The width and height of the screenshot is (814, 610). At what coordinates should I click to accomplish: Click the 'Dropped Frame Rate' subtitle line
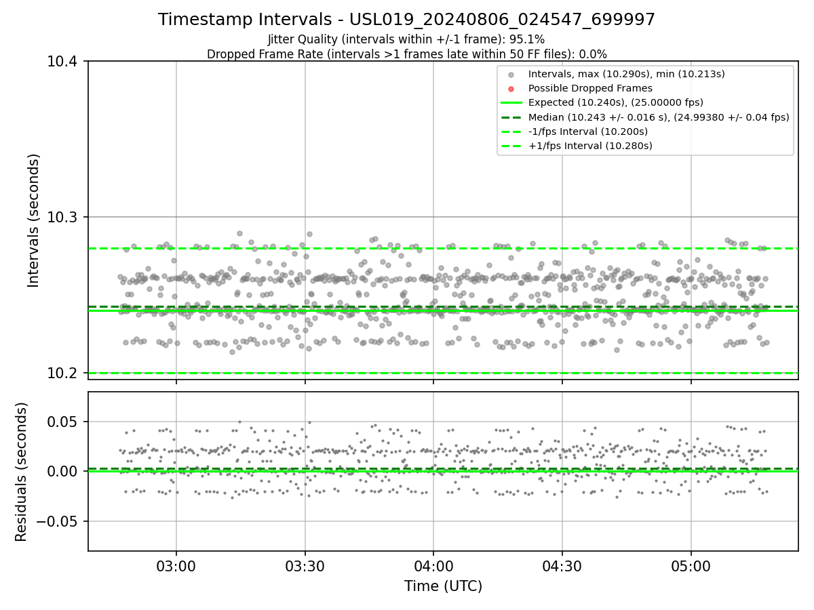[406, 54]
